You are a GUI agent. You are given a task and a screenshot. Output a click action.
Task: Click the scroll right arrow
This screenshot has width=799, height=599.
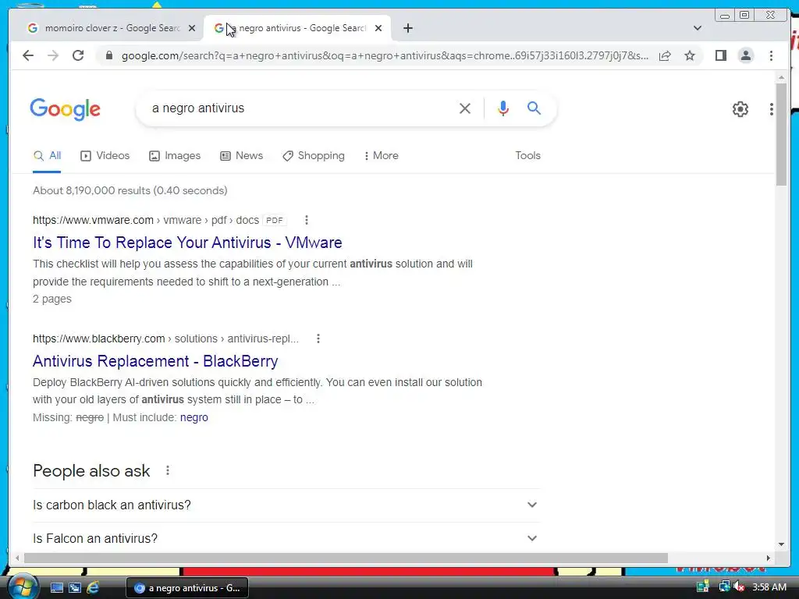pos(768,558)
